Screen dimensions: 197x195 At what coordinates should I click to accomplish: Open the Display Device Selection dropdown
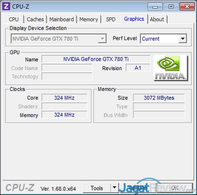pos(59,39)
